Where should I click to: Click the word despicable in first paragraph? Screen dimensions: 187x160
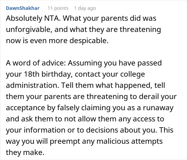[x=89, y=41]
